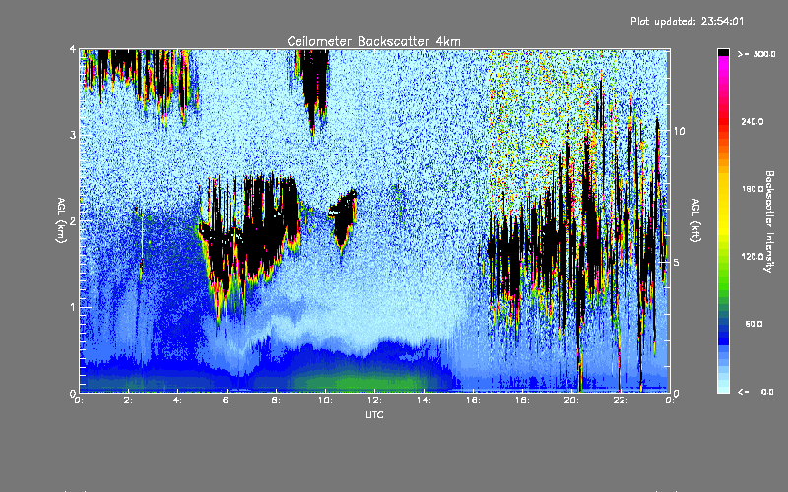Image resolution: width=788 pixels, height=492 pixels.
Task: Click the "22:" UTC tick label
Action: [x=621, y=400]
